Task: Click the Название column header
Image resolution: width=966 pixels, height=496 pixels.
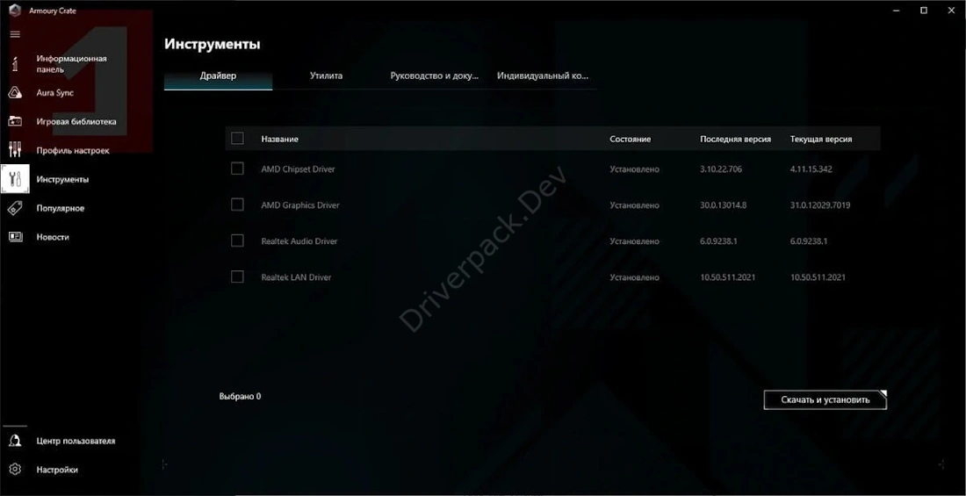Action: (279, 140)
